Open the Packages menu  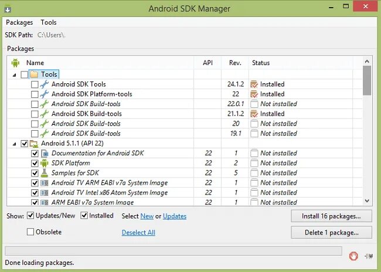click(x=19, y=22)
